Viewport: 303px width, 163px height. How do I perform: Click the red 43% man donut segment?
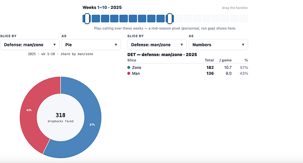(x=29, y=110)
